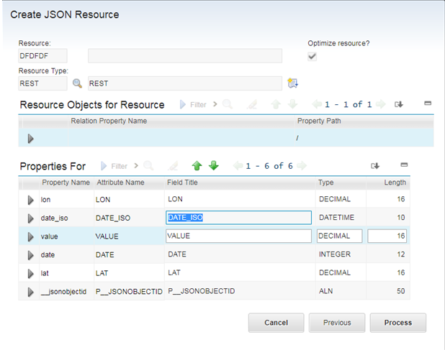This screenshot has height=350, width=445.
Task: Expand details of the value property row
Action: coord(31,236)
